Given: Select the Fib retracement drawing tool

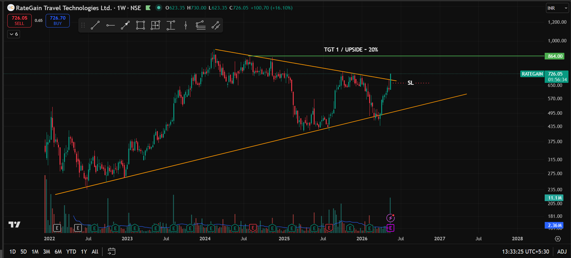Looking at the screenshot, I should (x=201, y=25).
